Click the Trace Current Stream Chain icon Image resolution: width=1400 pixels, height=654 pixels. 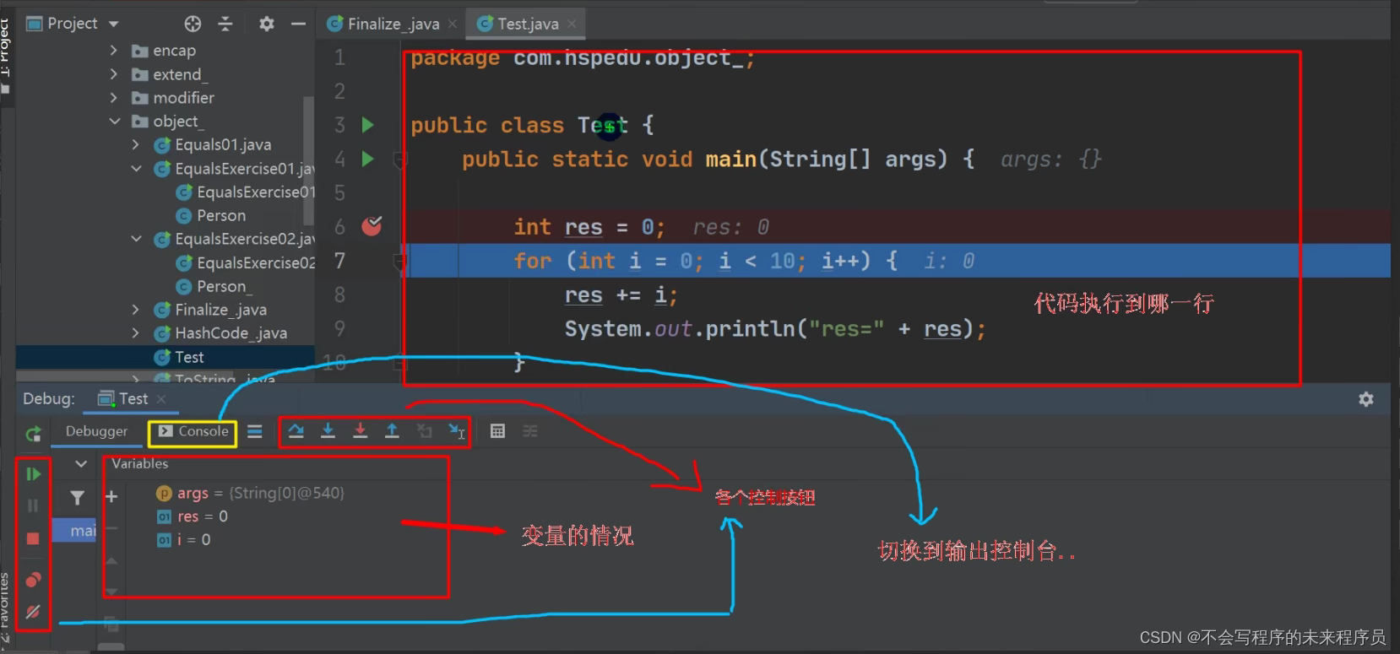tap(530, 431)
